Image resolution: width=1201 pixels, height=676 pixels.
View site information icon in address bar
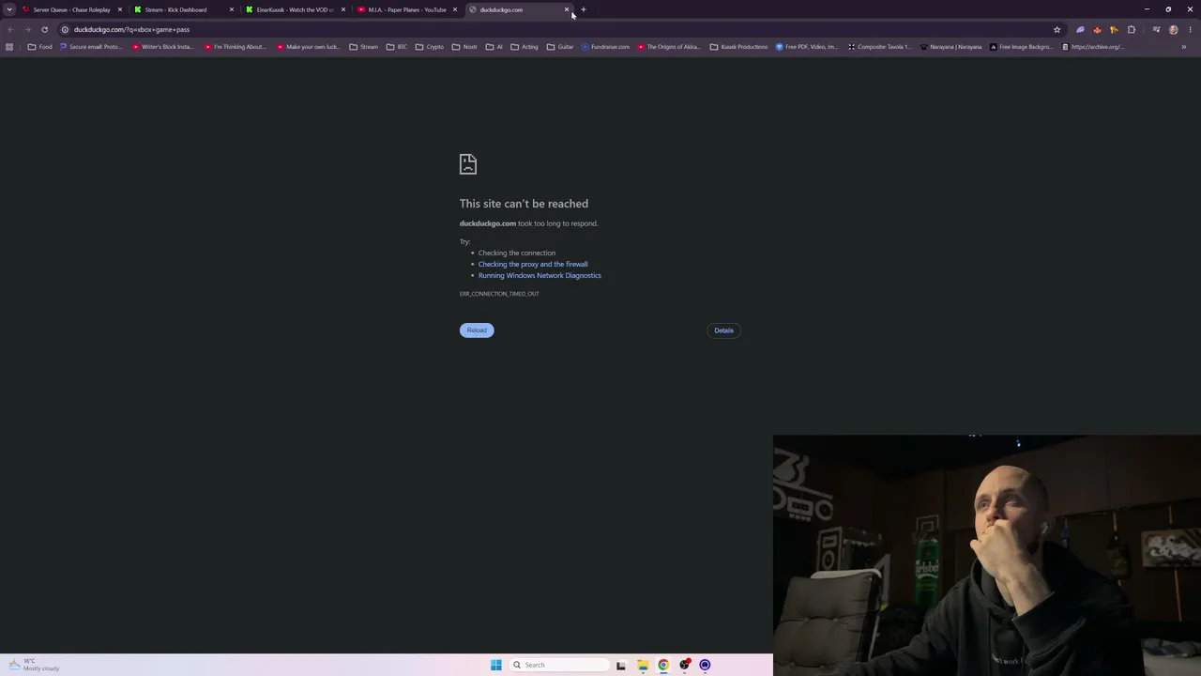point(65,29)
